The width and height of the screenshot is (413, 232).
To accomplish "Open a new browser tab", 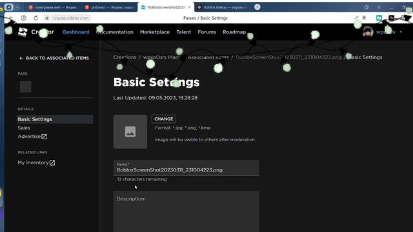I will point(257,7).
